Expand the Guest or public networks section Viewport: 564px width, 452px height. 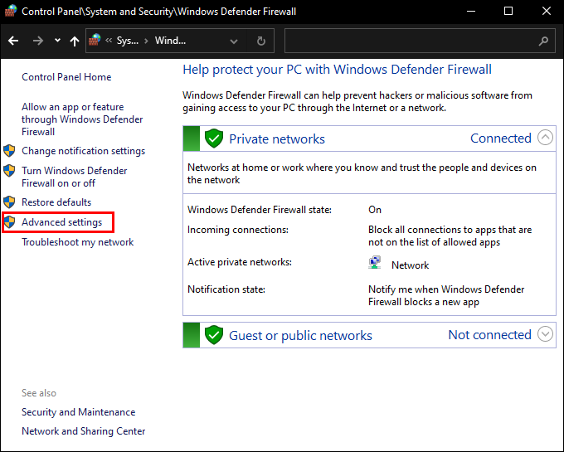coord(545,335)
